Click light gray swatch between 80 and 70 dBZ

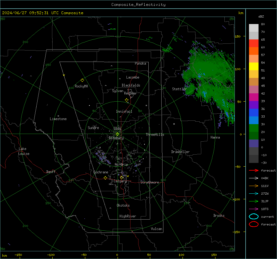254,28
